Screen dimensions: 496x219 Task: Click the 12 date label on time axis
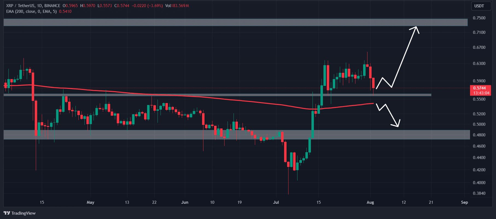pos(404,202)
